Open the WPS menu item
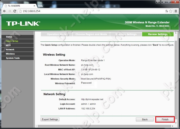 point(17,45)
